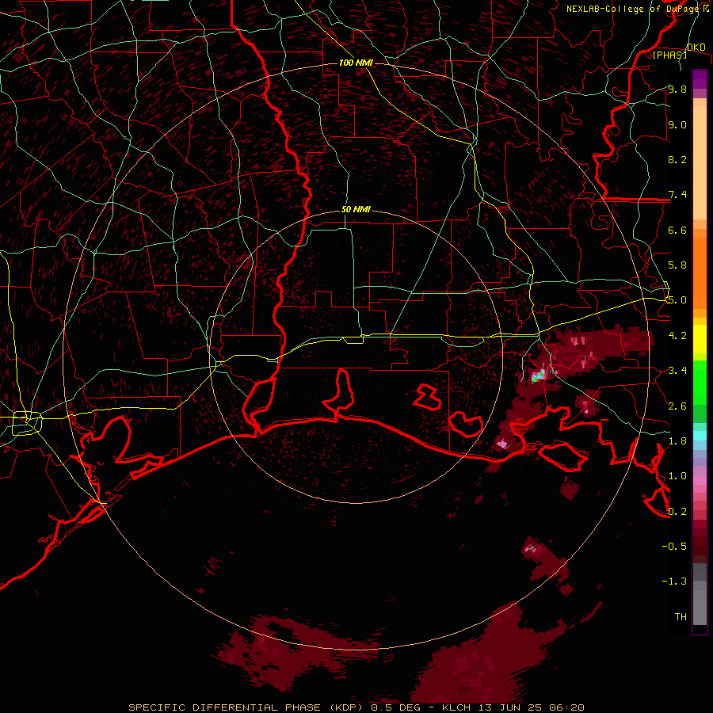Click the -0.5 value on the color scale
Image resolution: width=713 pixels, height=713 pixels.
click(674, 546)
